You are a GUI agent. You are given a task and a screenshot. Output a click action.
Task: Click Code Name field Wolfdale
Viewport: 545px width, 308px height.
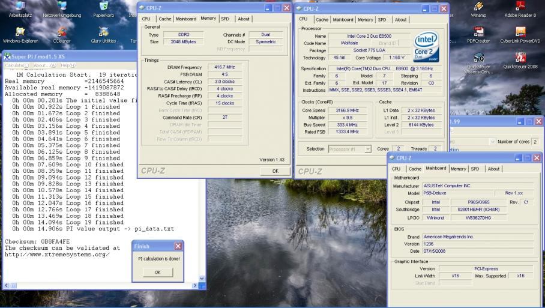pyautogui.click(x=349, y=43)
